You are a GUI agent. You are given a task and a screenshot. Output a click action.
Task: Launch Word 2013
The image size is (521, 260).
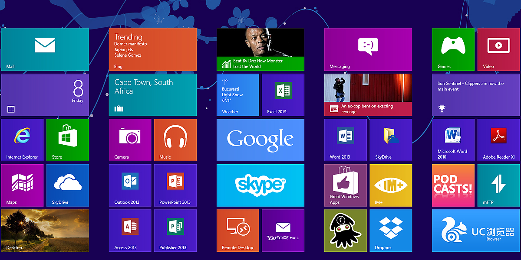click(x=346, y=140)
